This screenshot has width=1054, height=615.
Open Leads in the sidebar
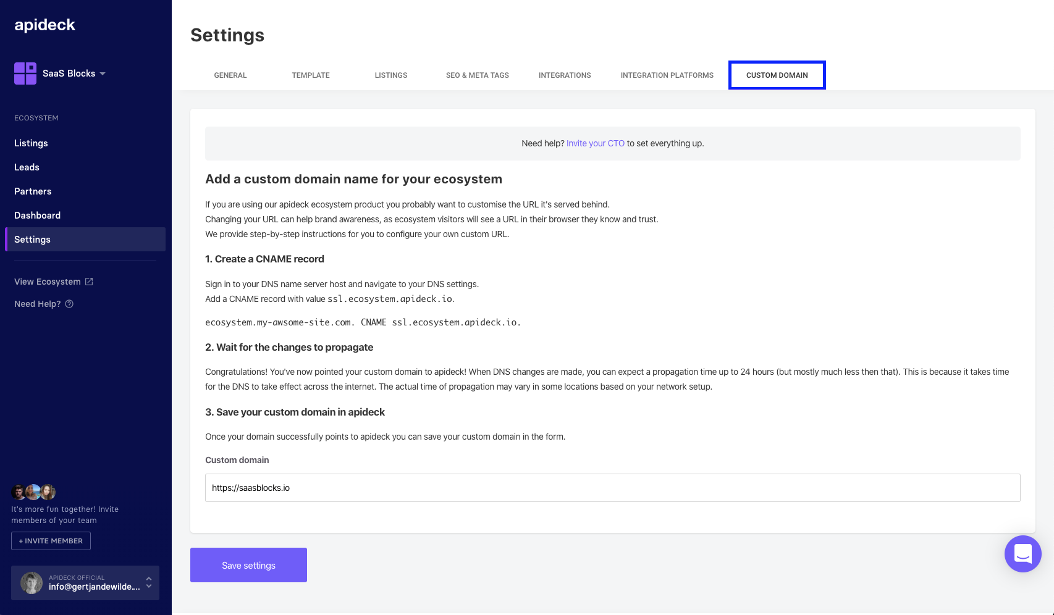pyautogui.click(x=27, y=167)
